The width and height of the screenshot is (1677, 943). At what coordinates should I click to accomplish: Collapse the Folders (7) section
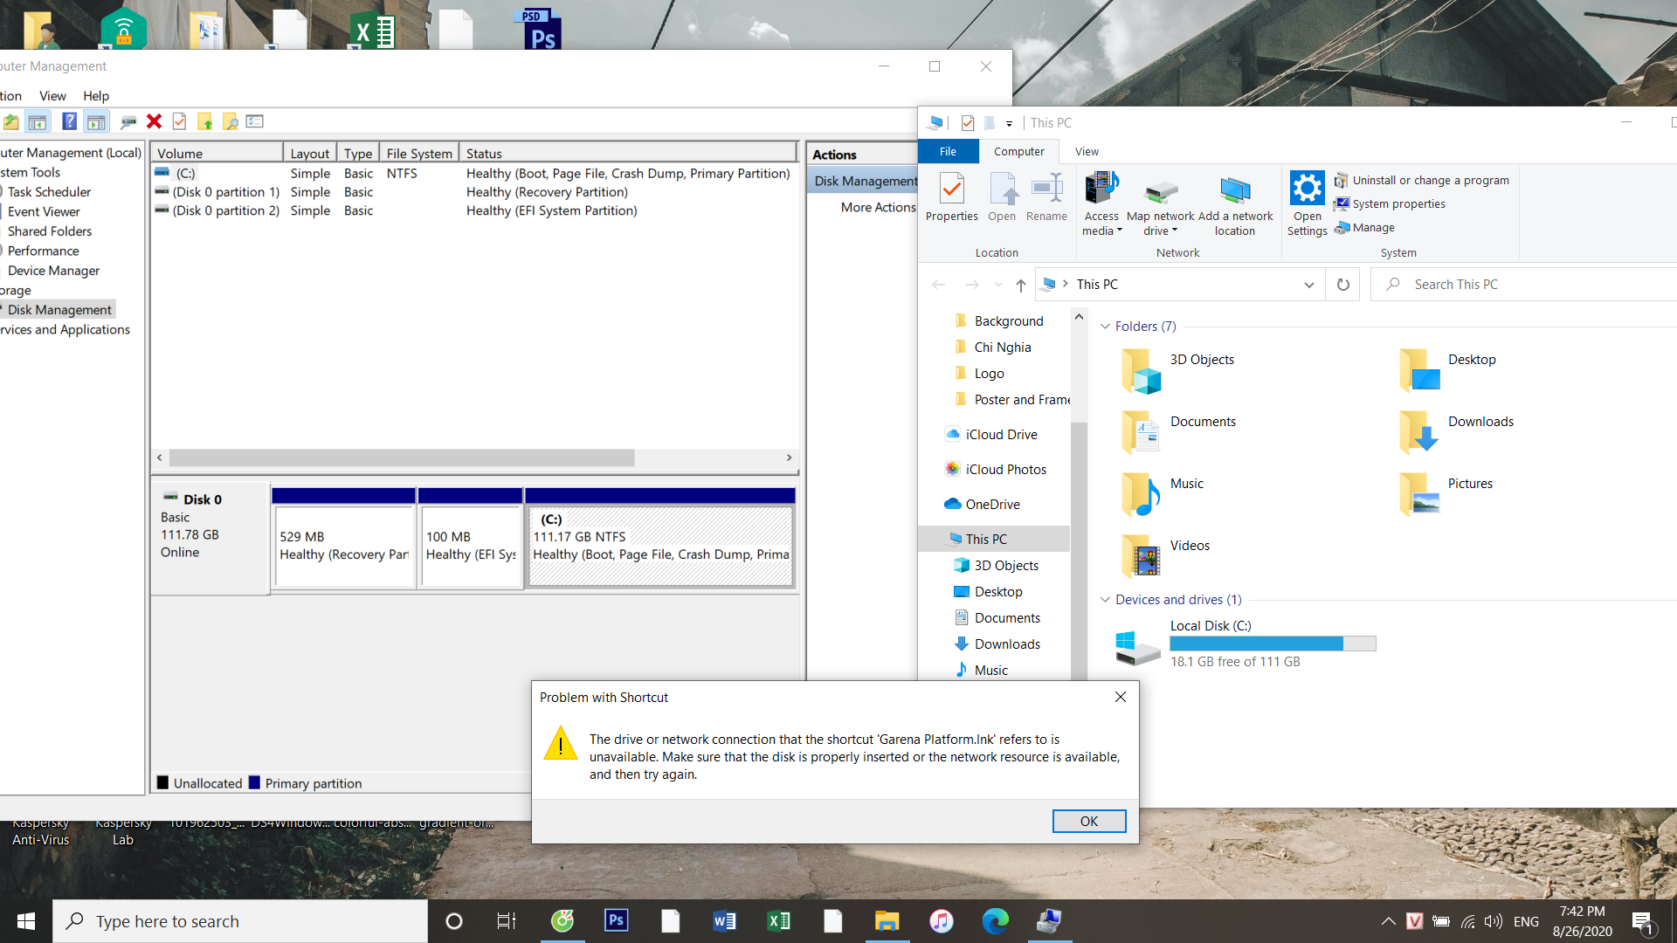point(1105,326)
